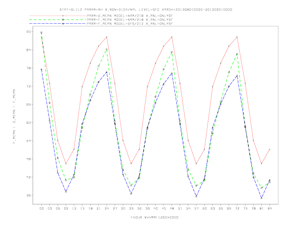The image size is (294, 227).
Task: Click x-axis forecast hour label 75
Action: (x=245, y=208)
